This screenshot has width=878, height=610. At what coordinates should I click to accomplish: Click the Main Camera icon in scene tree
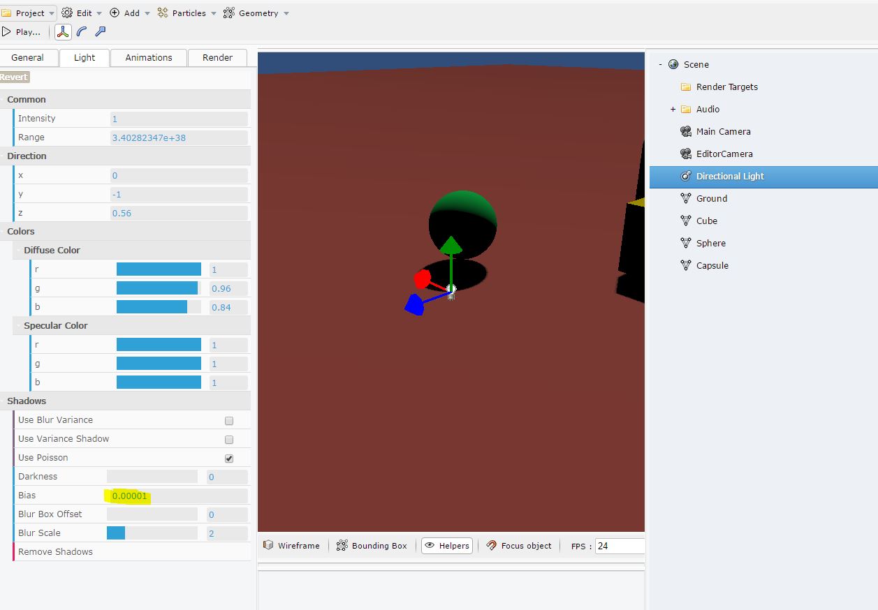pyautogui.click(x=686, y=131)
